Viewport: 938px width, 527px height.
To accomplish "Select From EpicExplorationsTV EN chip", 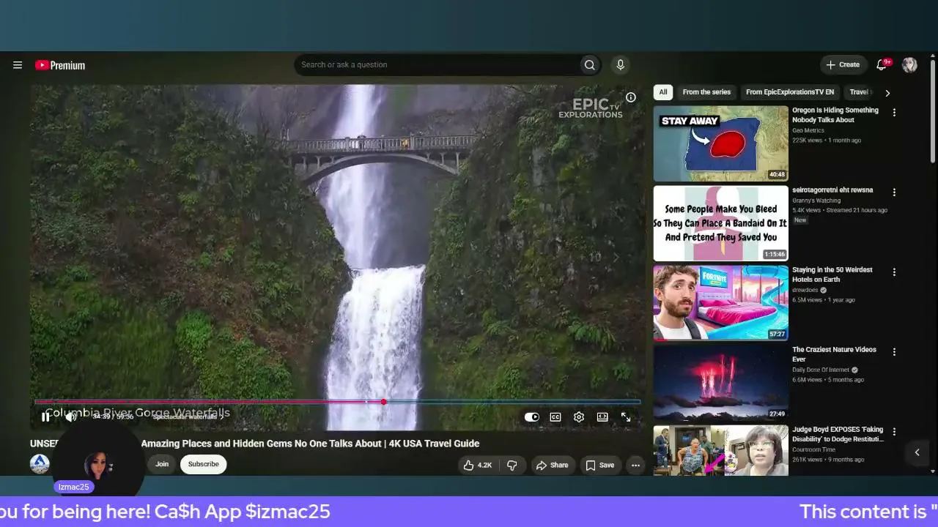I will tap(790, 92).
